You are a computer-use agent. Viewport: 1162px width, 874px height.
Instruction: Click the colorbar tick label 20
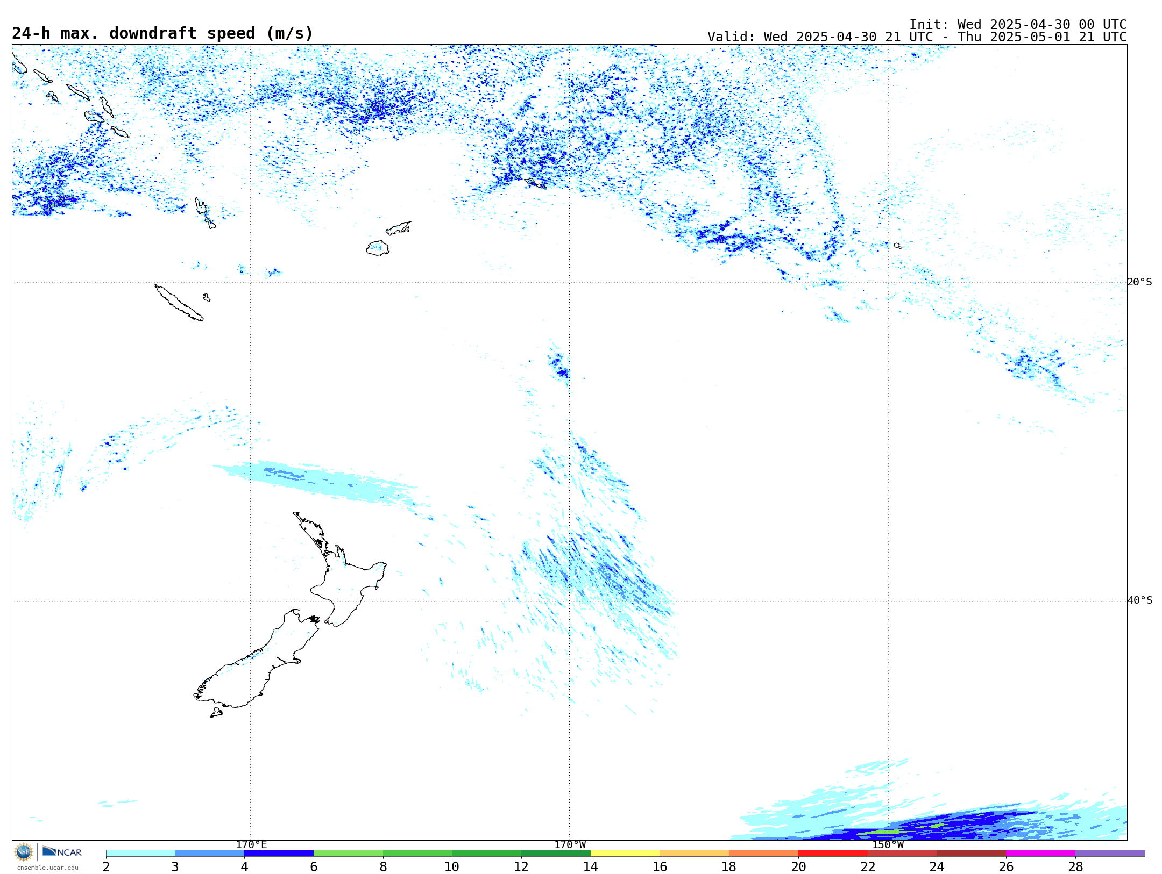(x=798, y=866)
